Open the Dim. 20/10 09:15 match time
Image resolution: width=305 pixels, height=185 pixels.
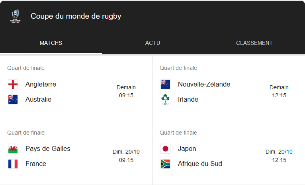pos(126,156)
